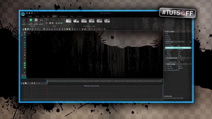The width and height of the screenshot is (212, 119).
Task: Open the Video effects menu
Action: click(x=36, y=22)
